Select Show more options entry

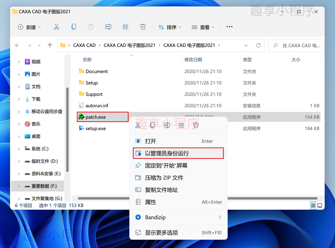(178, 232)
